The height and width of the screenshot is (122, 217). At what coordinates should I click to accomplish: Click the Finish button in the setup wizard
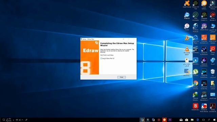121,77
